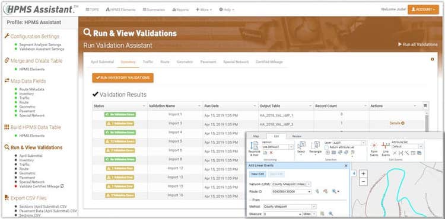Click the Account button
Screen dimensions: 445x219
click(x=423, y=9)
